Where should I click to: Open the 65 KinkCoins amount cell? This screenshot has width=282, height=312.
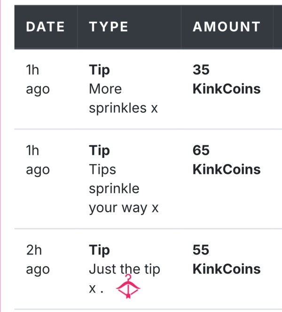[227, 160]
